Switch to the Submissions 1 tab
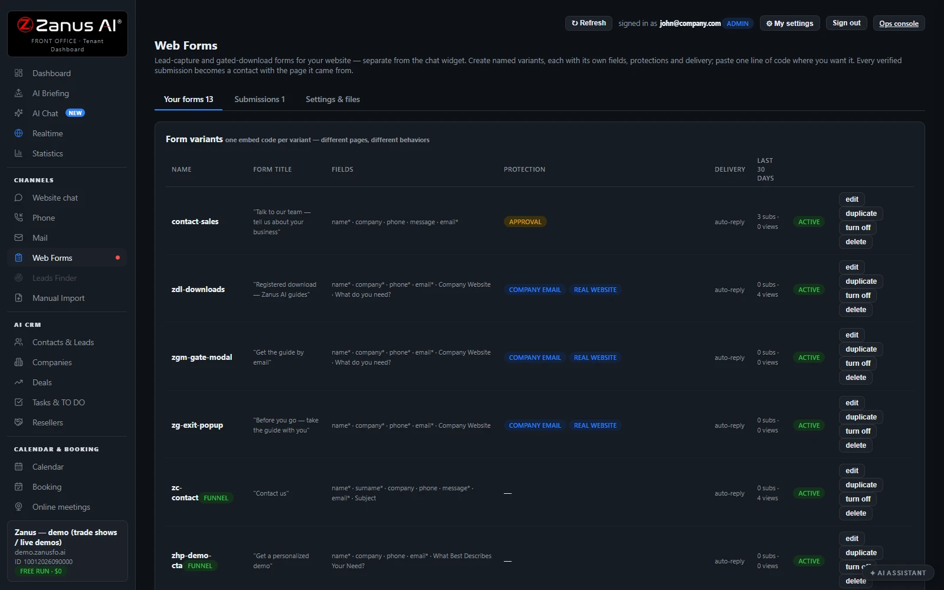Viewport: 944px width, 590px height. pyautogui.click(x=260, y=99)
